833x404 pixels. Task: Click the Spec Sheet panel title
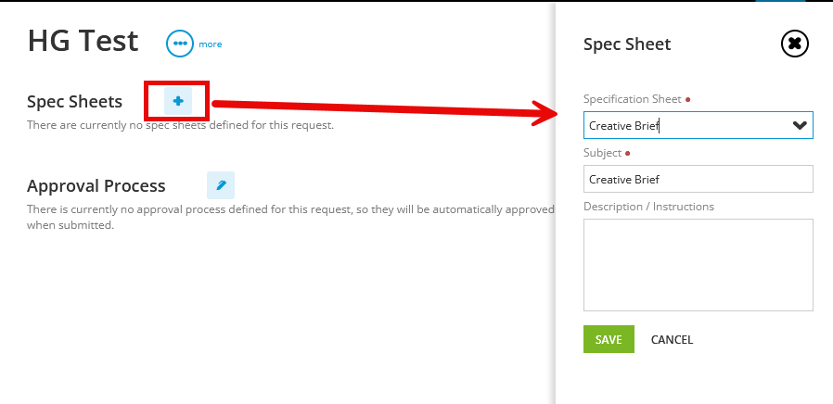coord(627,44)
